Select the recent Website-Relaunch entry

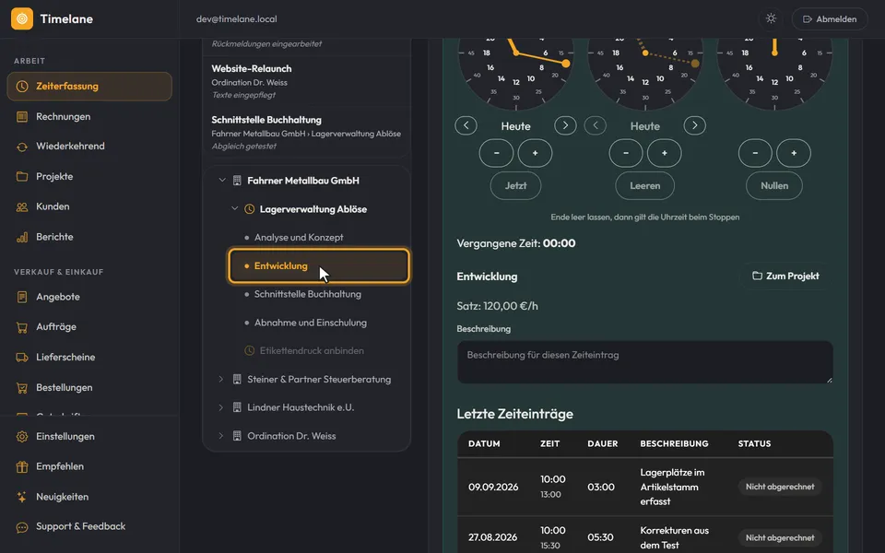306,81
